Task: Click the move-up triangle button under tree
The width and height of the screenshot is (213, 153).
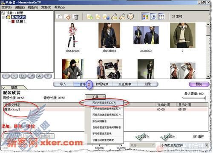Action: coord(40,76)
